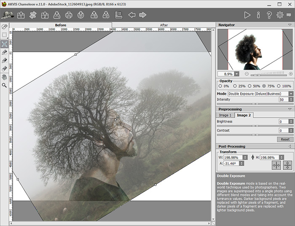Set opacity to 100%

click(x=279, y=86)
